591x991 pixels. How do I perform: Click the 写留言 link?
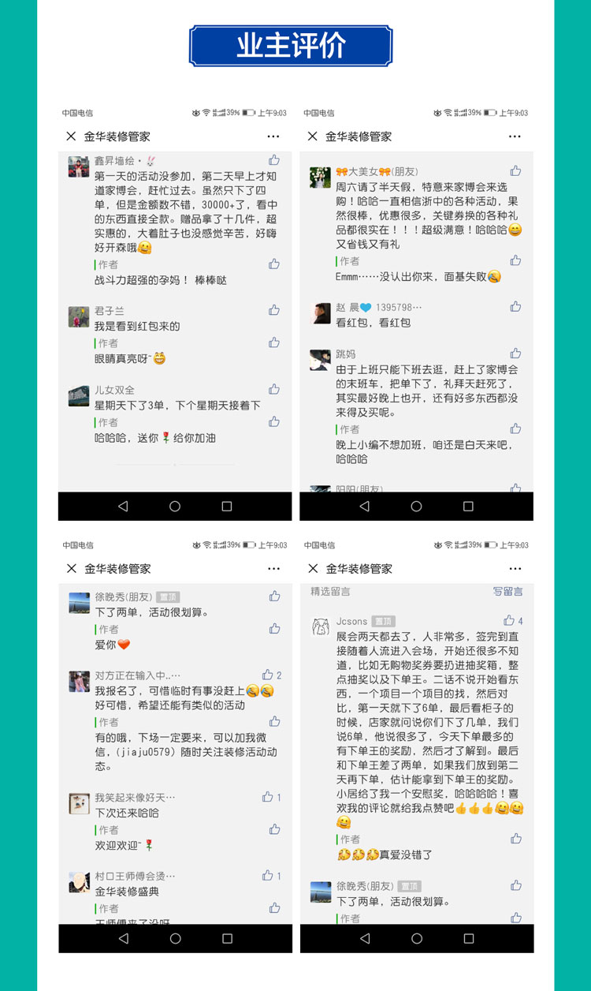[x=508, y=591]
